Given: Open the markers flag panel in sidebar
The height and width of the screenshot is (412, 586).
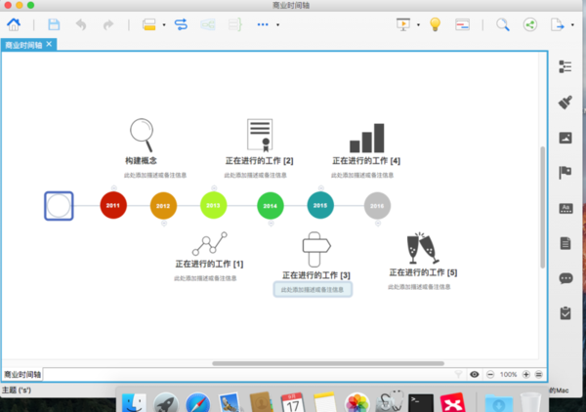Looking at the screenshot, I should (x=565, y=173).
